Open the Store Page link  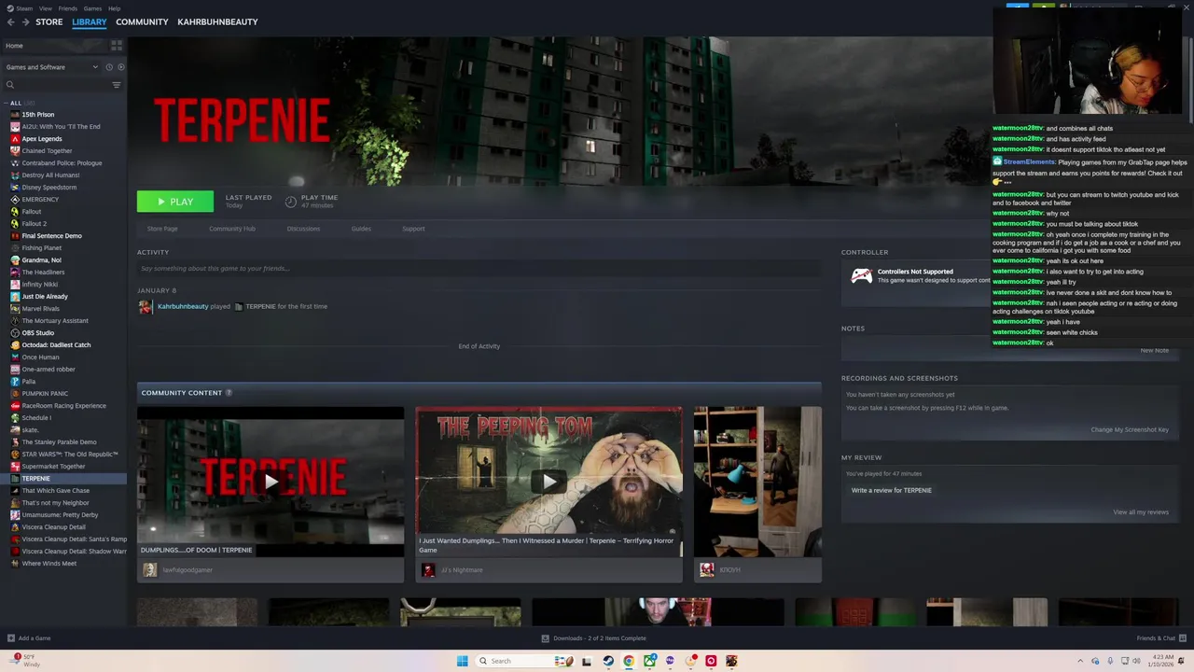162,229
